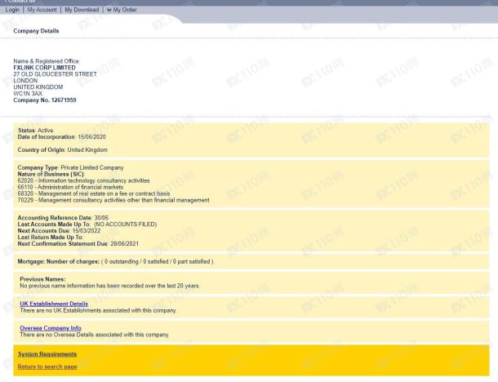Click SIC 68320 Management of real estate line

click(94, 193)
